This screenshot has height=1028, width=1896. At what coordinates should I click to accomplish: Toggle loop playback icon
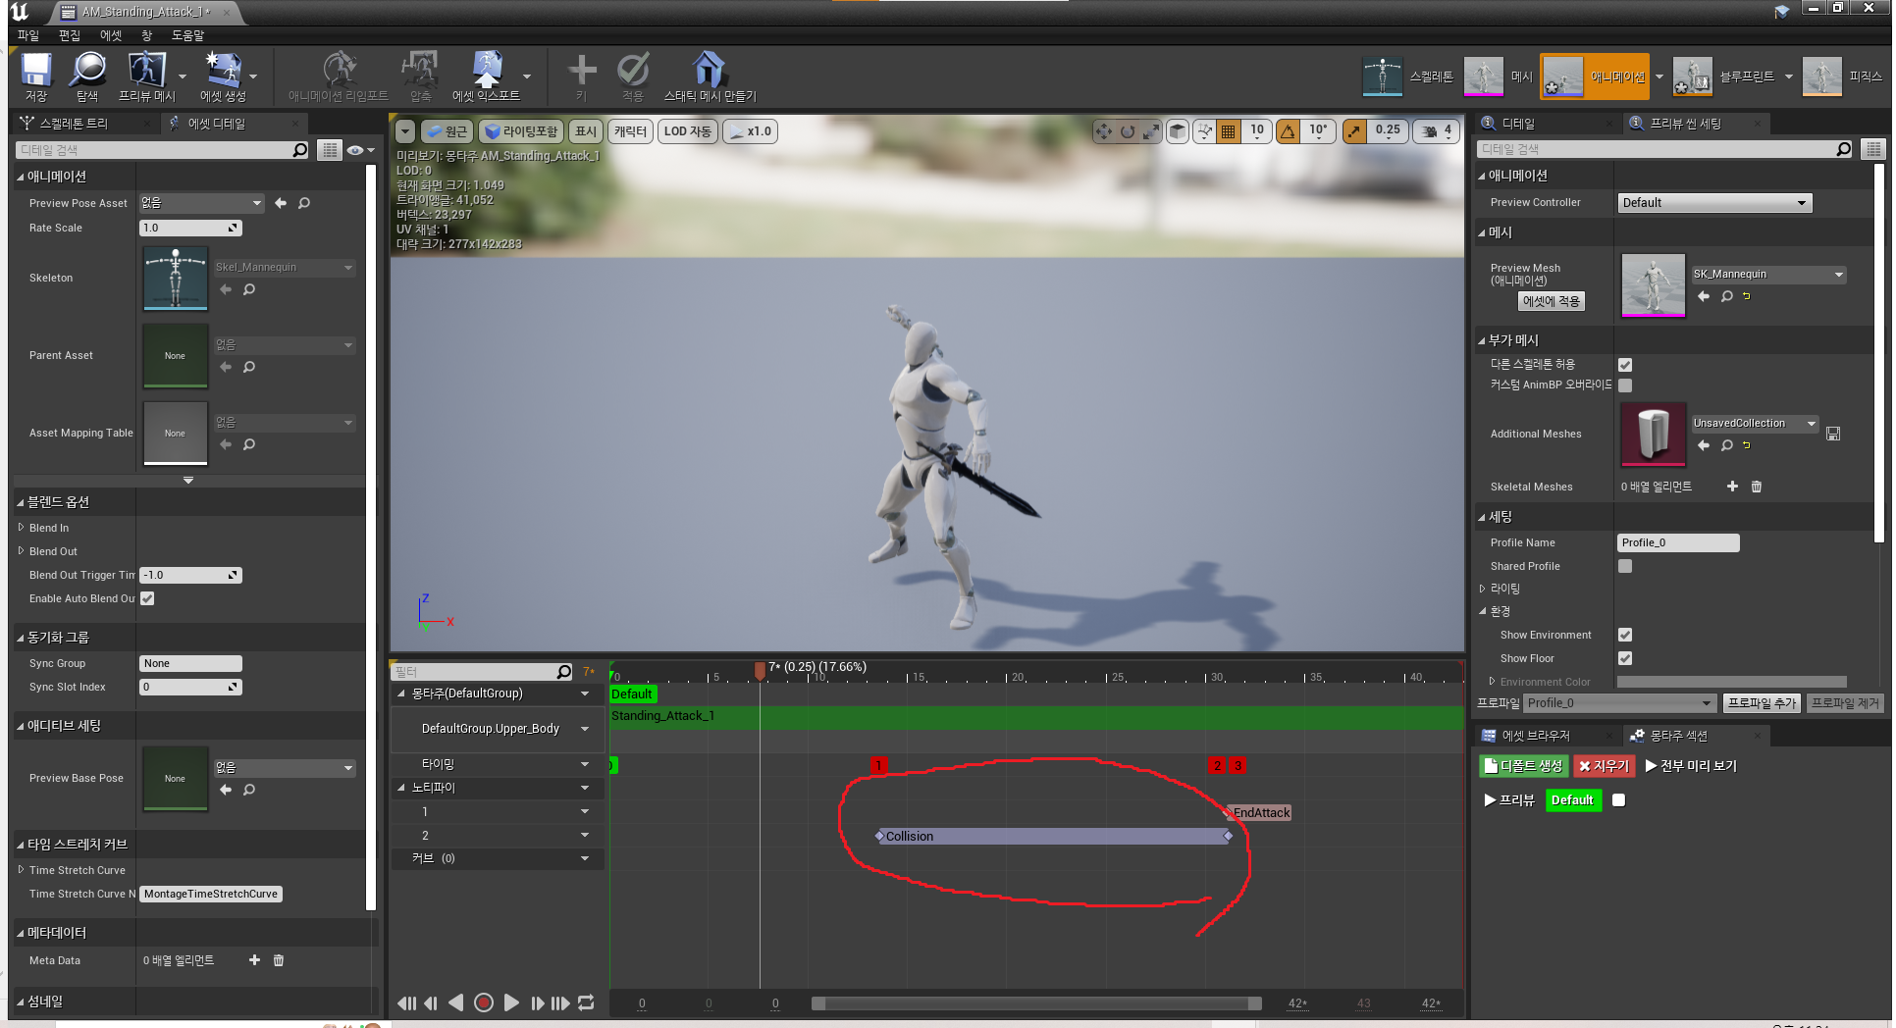point(586,1002)
